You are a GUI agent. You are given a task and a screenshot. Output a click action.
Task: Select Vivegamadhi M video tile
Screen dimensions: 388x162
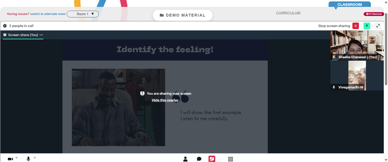coord(357,75)
